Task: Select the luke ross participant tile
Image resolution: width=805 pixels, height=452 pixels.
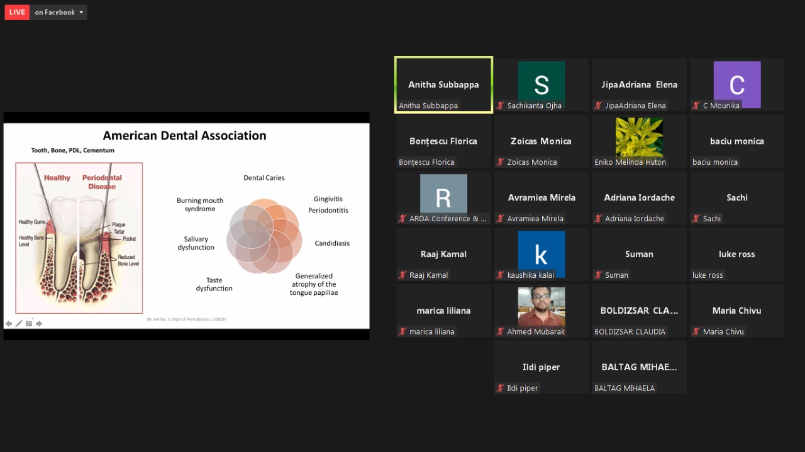Action: (x=737, y=255)
